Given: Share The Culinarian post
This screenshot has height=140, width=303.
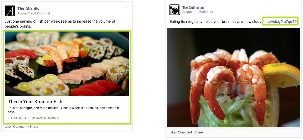Looking at the screenshot, I should pos(199,132).
